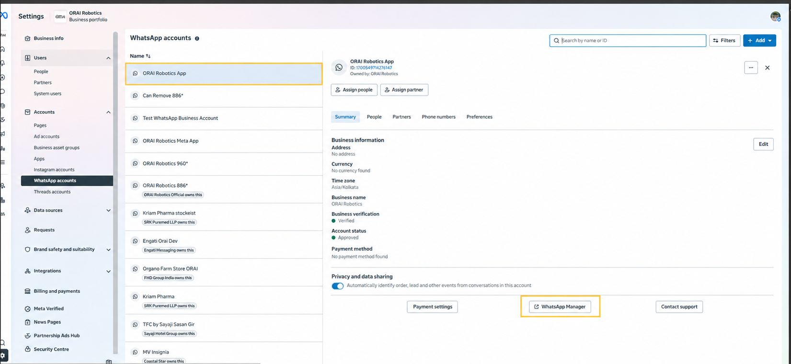
Task: Click WhatsApp icon for TFC by Sayaji Sasan Gir
Action: pyautogui.click(x=135, y=324)
